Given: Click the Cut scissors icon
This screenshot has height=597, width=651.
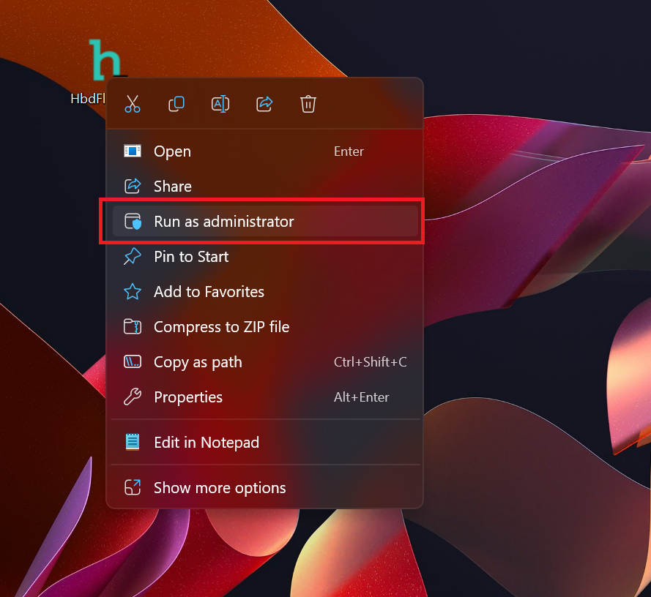Looking at the screenshot, I should (x=133, y=104).
